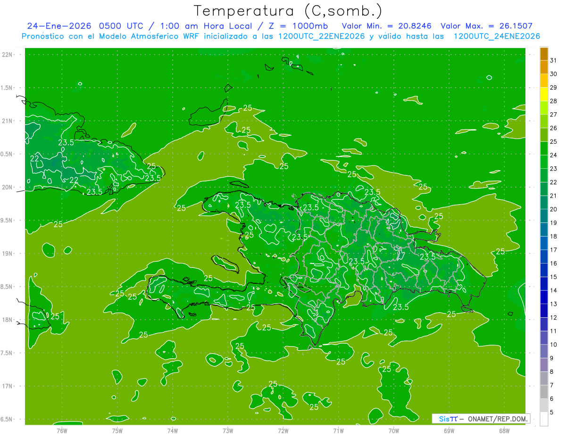This screenshot has height=437, width=566.
Task: Pick the colorbar swatch between 26 and 27
Action: tap(544, 121)
